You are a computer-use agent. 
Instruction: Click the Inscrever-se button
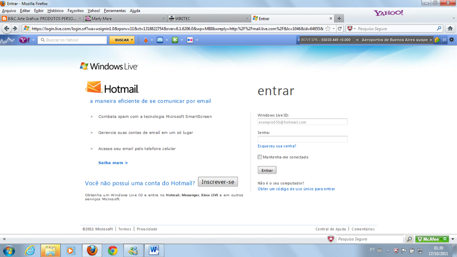click(218, 182)
